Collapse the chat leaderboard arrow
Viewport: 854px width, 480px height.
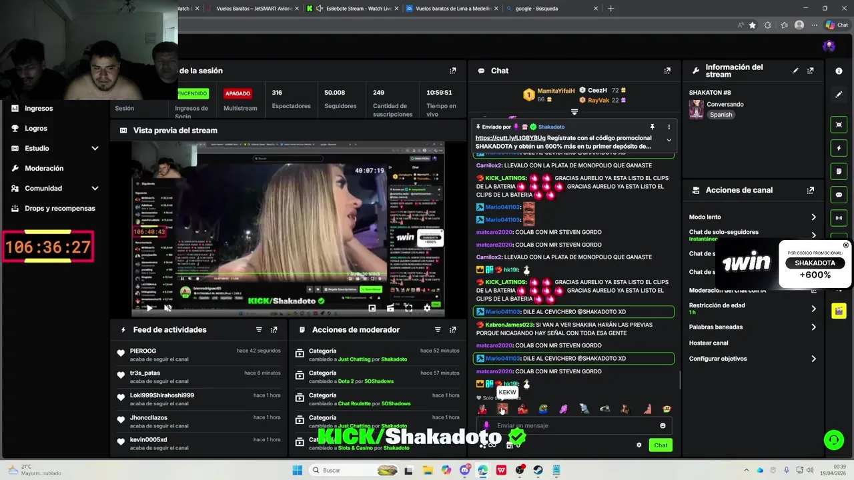574,111
